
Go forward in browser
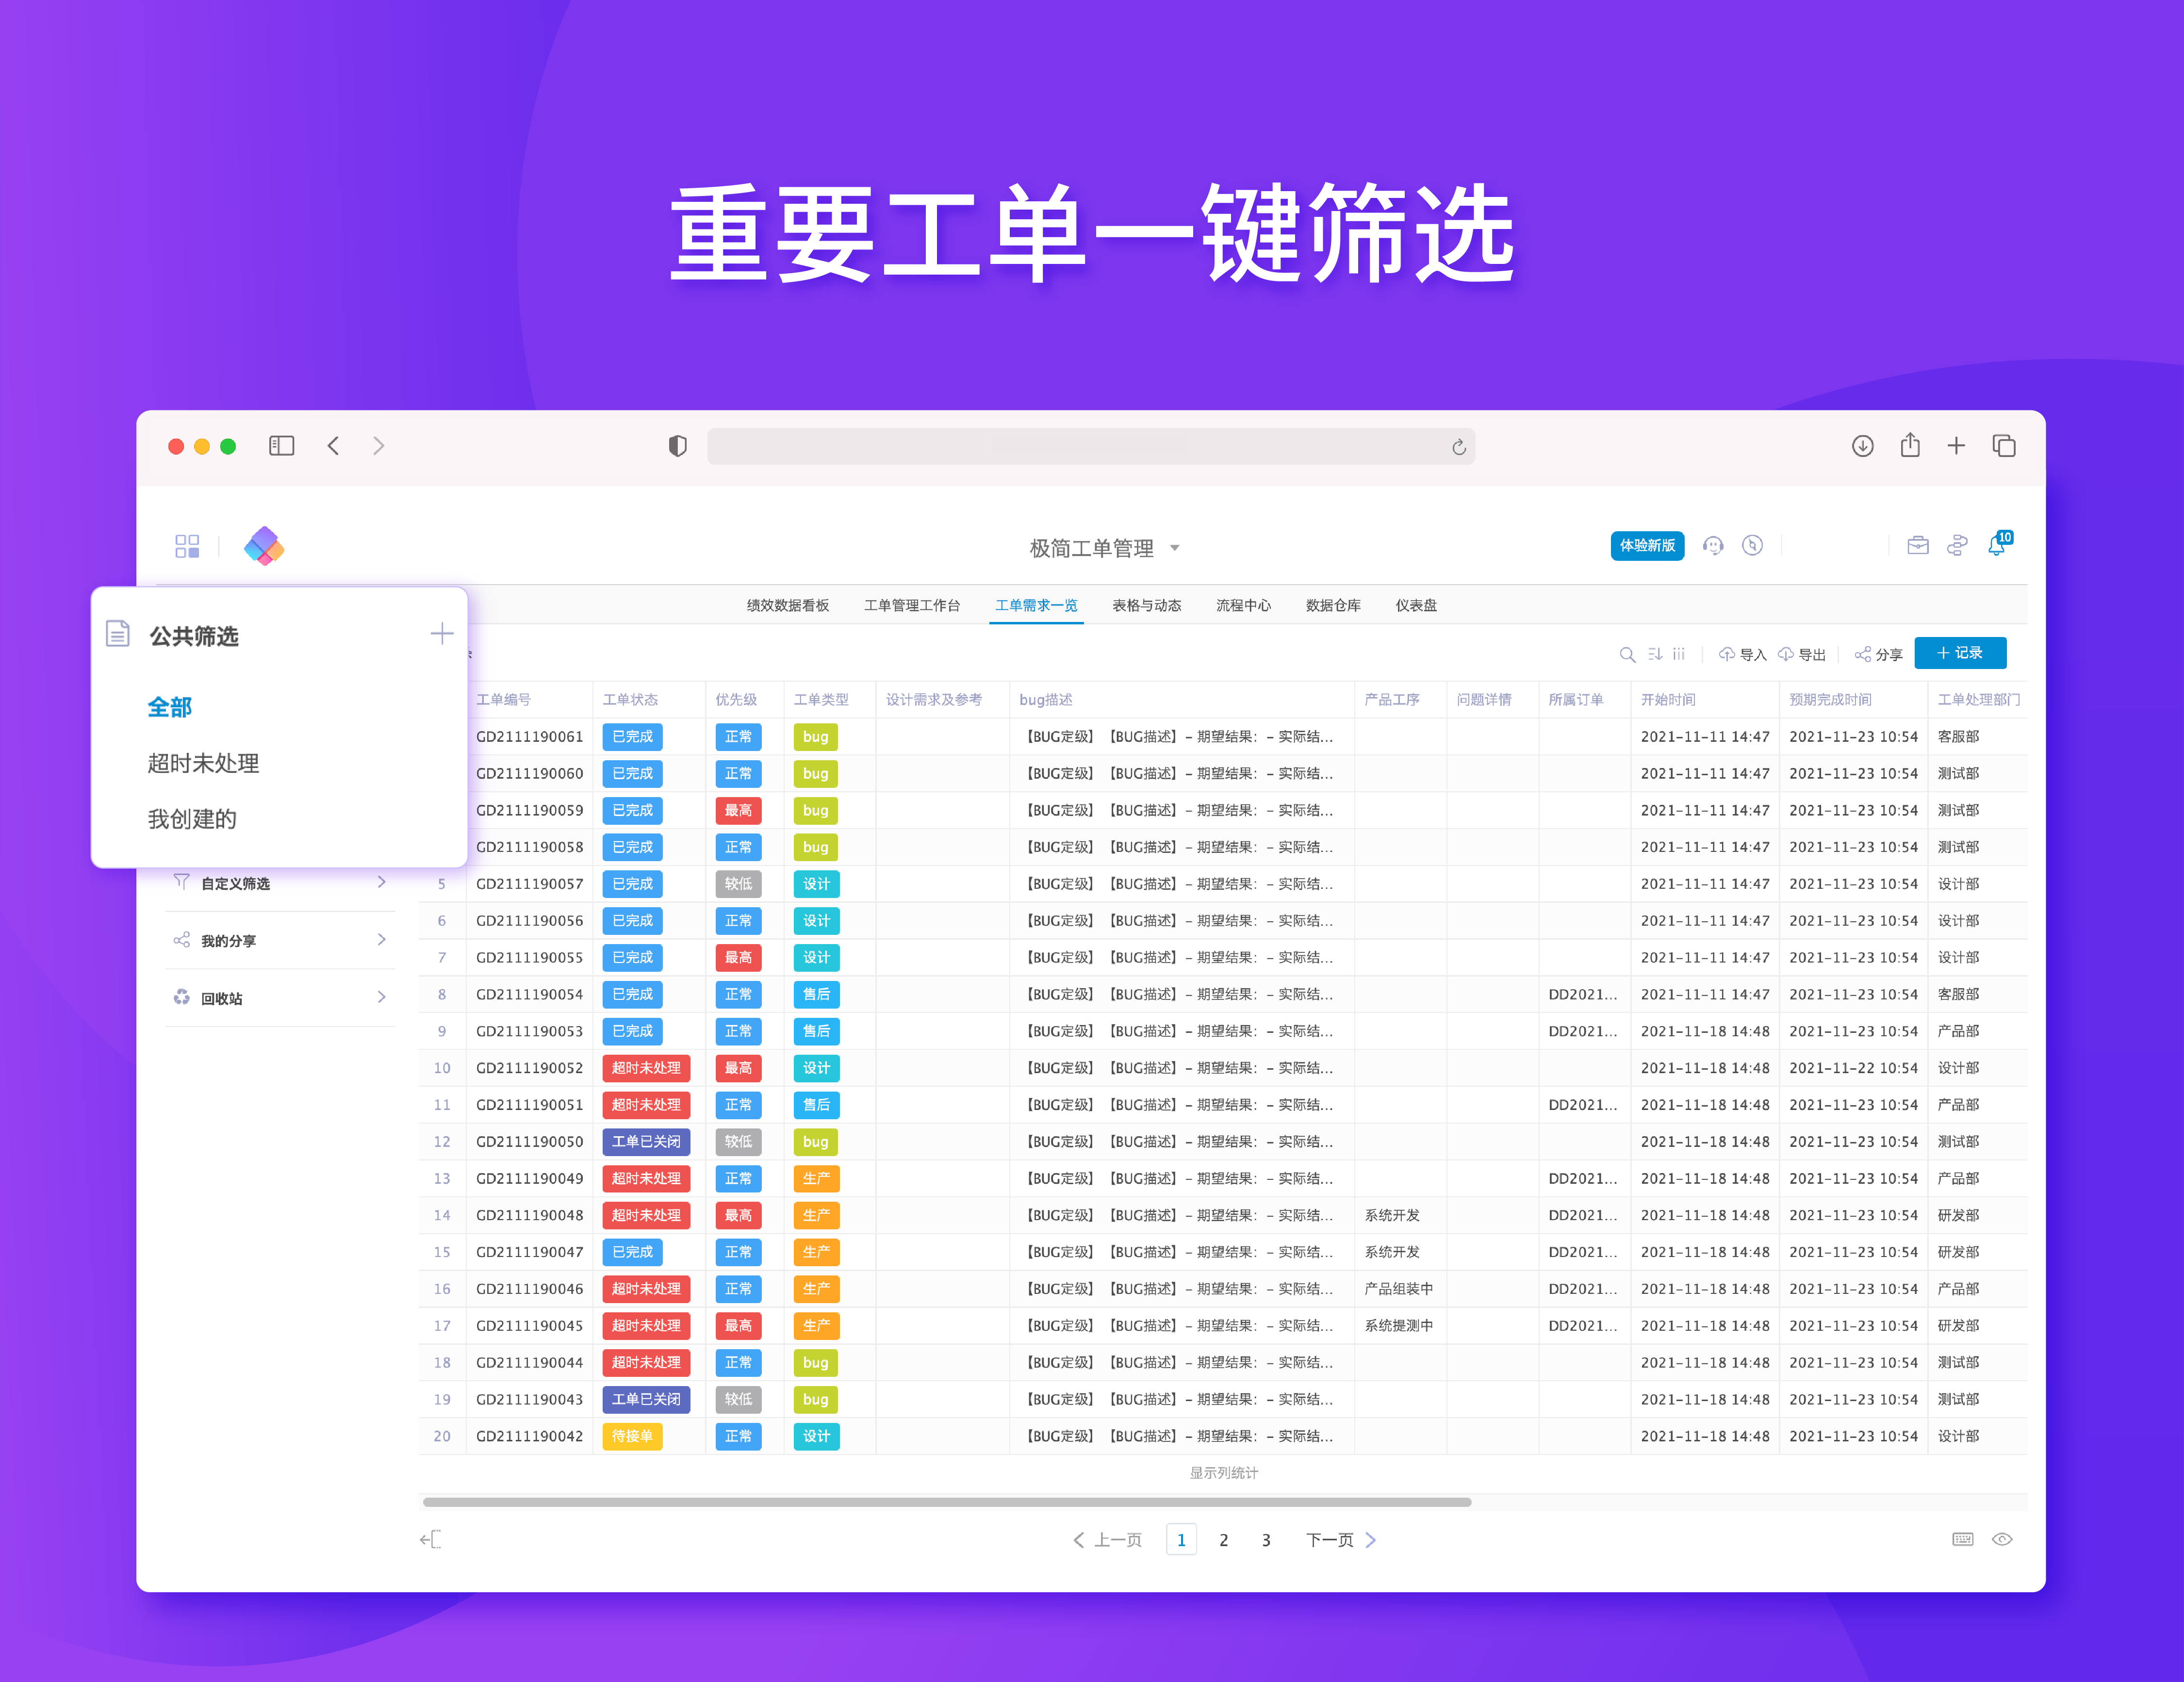(378, 446)
